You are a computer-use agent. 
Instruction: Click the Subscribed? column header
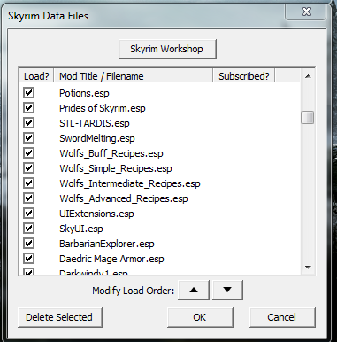[244, 76]
